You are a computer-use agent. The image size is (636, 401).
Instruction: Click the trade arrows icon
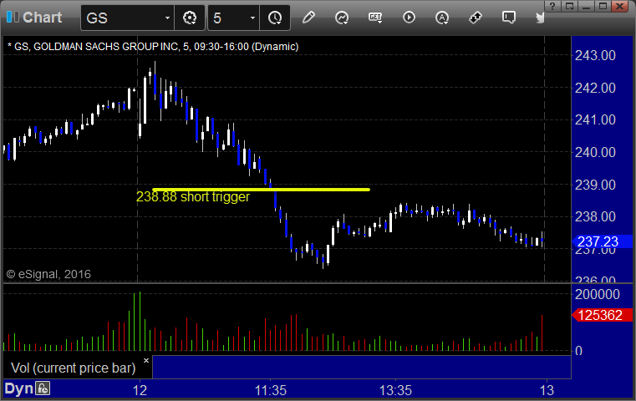pyautogui.click(x=475, y=18)
